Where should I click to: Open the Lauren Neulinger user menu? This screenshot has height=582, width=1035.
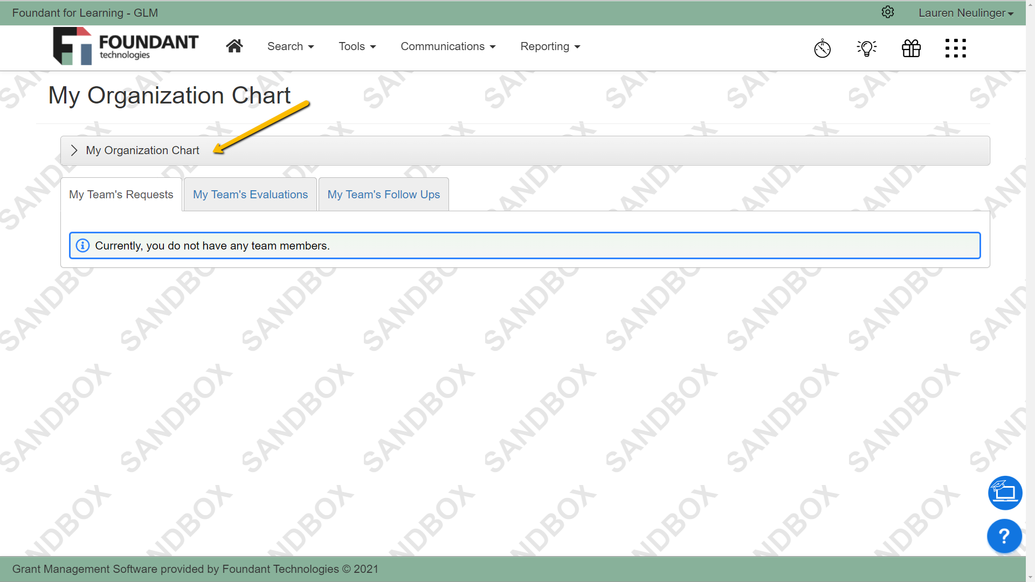(966, 13)
